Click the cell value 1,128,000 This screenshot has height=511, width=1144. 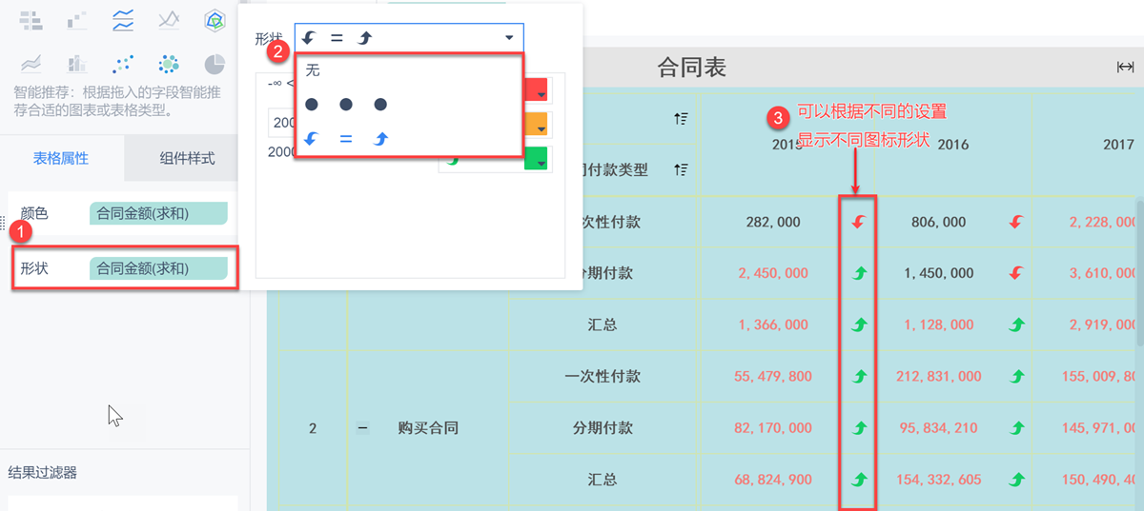(938, 324)
